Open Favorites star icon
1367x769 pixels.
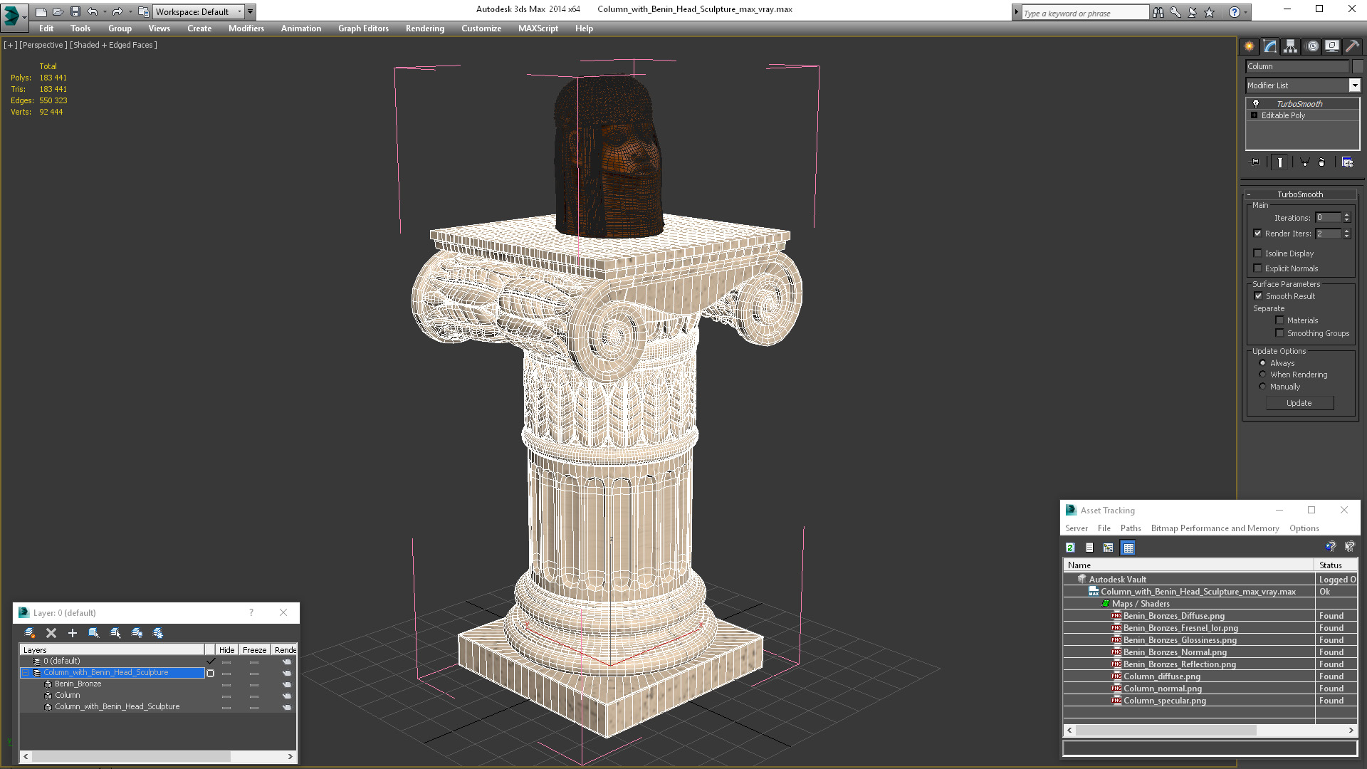pyautogui.click(x=1209, y=12)
